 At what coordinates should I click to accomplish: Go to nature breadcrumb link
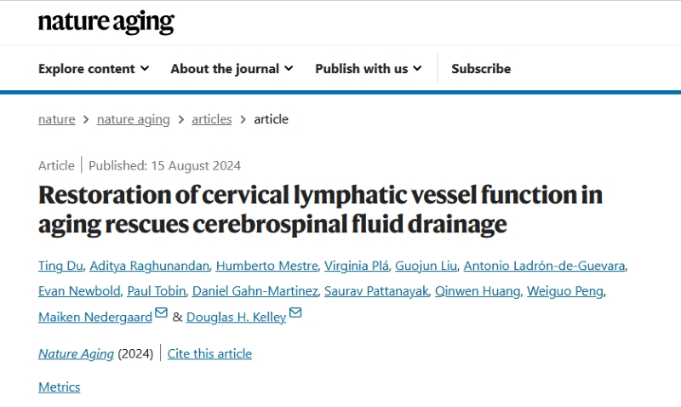(56, 119)
